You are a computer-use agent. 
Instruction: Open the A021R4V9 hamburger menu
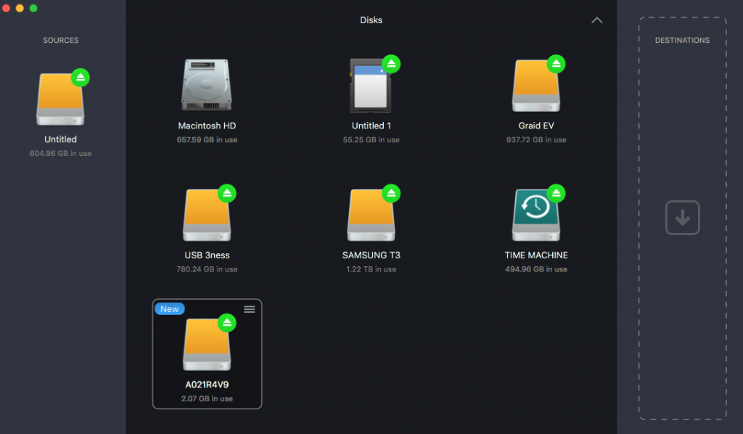250,309
